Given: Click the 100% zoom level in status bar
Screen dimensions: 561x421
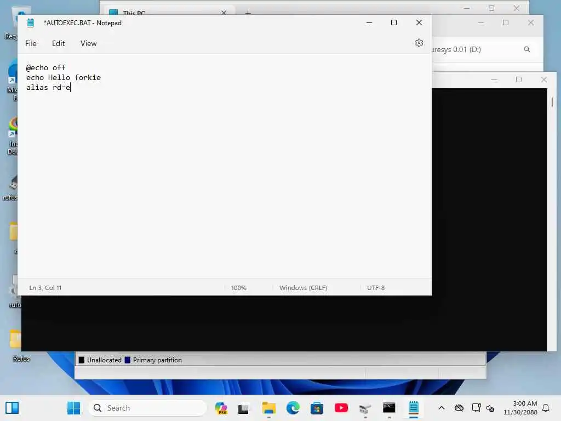Looking at the screenshot, I should [239, 288].
